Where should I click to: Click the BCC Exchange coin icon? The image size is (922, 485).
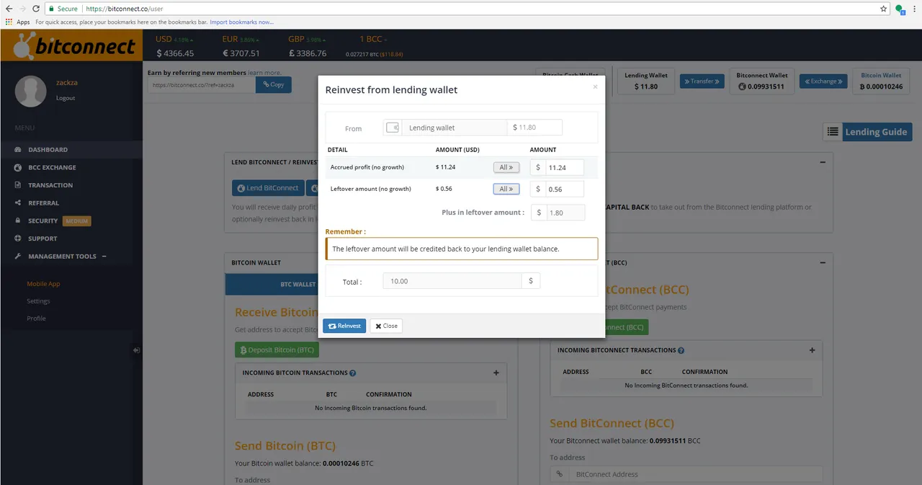(x=18, y=167)
